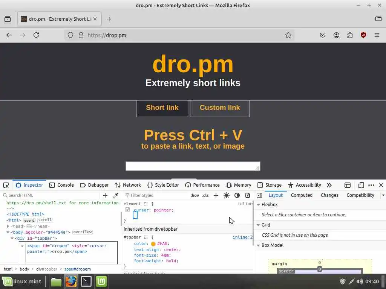Click the overflow badge on body
Viewport: 386px width, 289px height.
click(83, 232)
